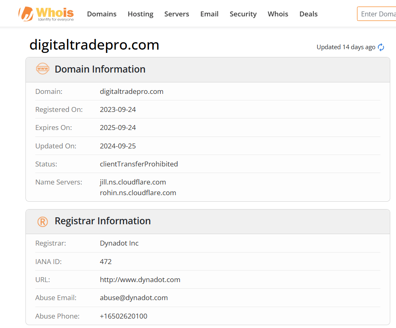The height and width of the screenshot is (328, 396).
Task: Click the Expires On: label
Action: (53, 128)
